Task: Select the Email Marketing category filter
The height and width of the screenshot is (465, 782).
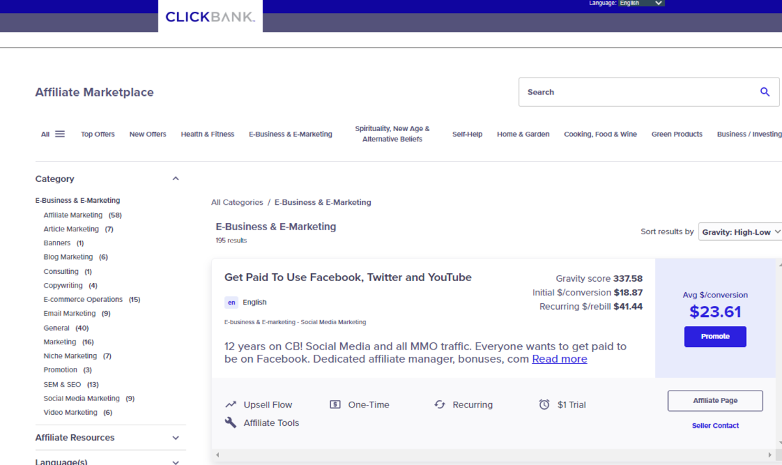Action: (x=69, y=313)
